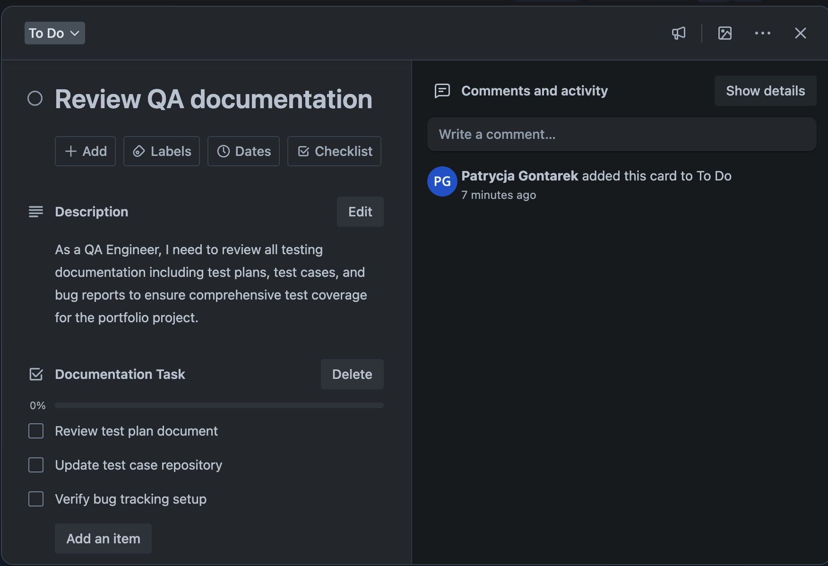Check Verify bug tracking setup
This screenshot has height=566, width=828.
click(36, 499)
